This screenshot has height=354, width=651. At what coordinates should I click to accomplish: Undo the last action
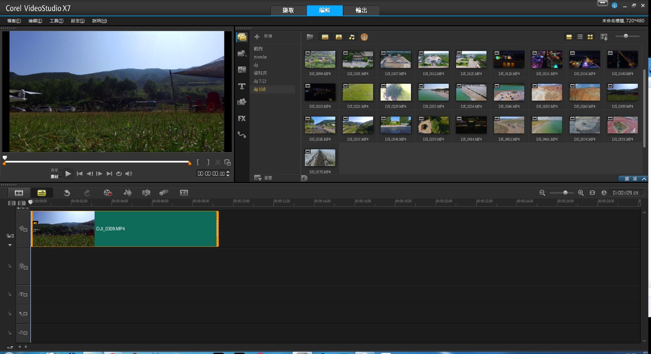click(67, 193)
